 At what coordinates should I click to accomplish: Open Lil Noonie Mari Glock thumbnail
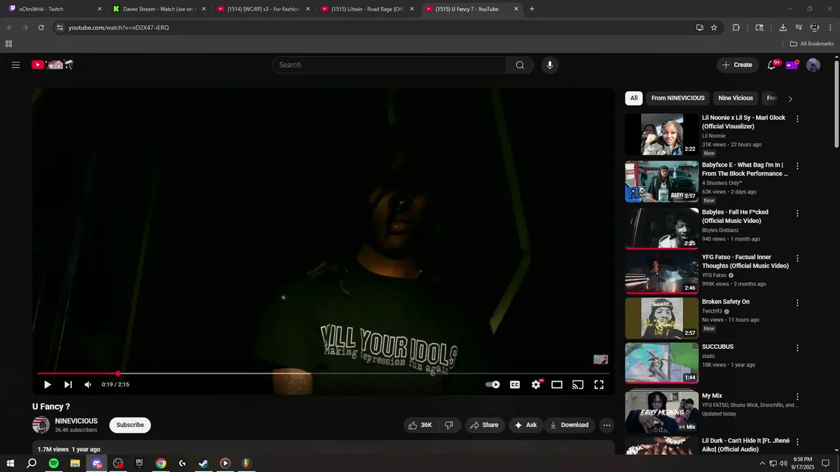661,134
